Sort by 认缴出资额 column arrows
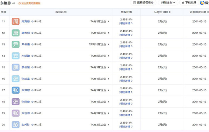The width and height of the screenshot is (209, 132). 170,12
